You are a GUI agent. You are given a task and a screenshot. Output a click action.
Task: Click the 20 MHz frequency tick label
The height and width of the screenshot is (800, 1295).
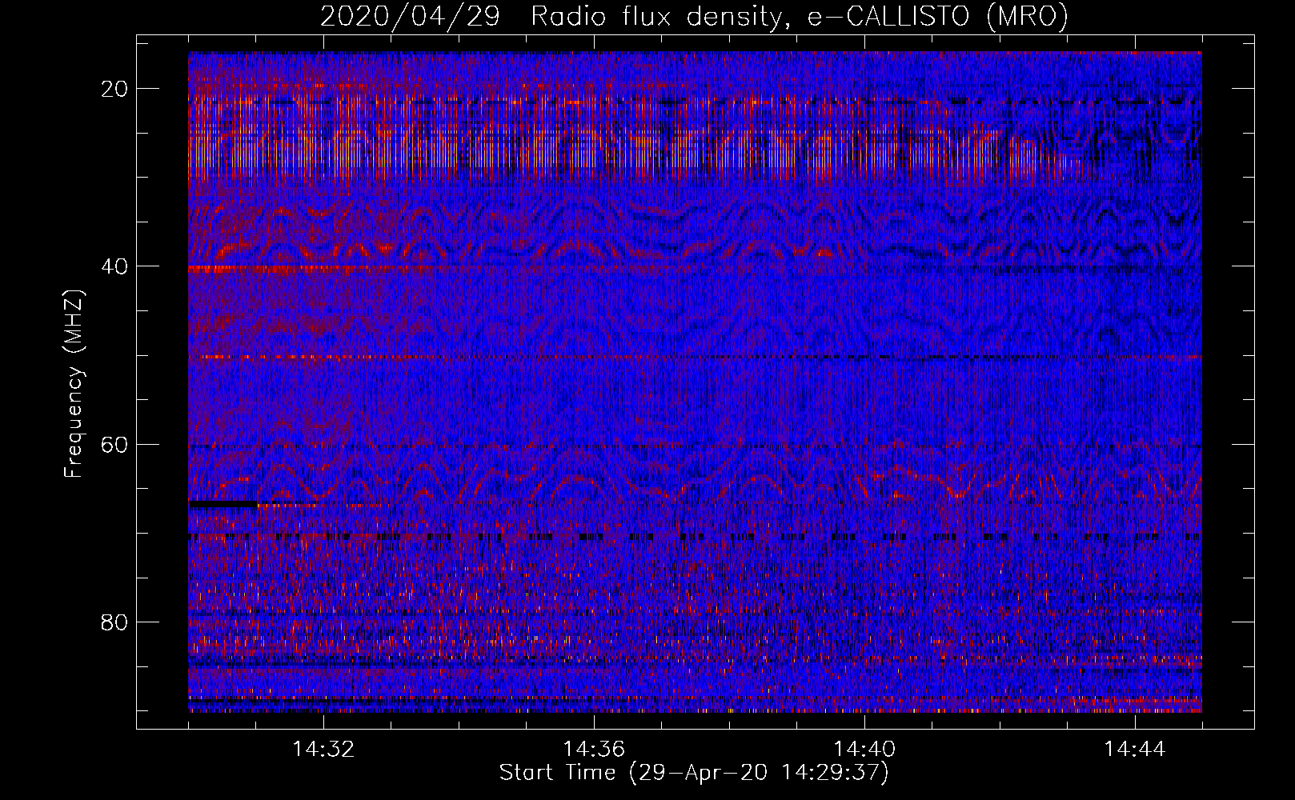tap(115, 88)
